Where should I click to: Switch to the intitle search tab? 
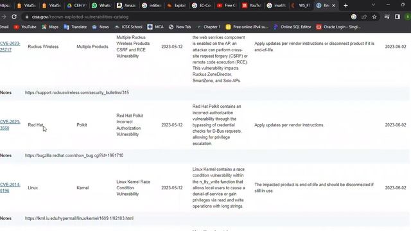click(x=152, y=5)
